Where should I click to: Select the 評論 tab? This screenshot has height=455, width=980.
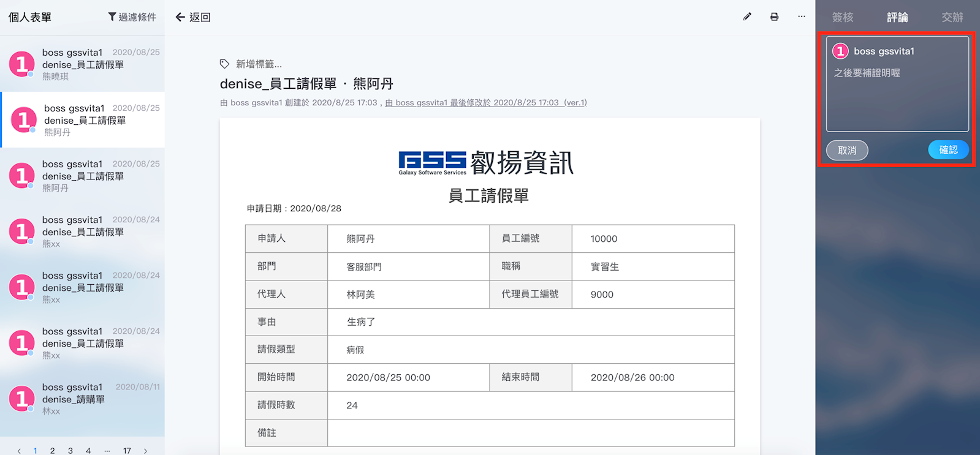pyautogui.click(x=897, y=17)
